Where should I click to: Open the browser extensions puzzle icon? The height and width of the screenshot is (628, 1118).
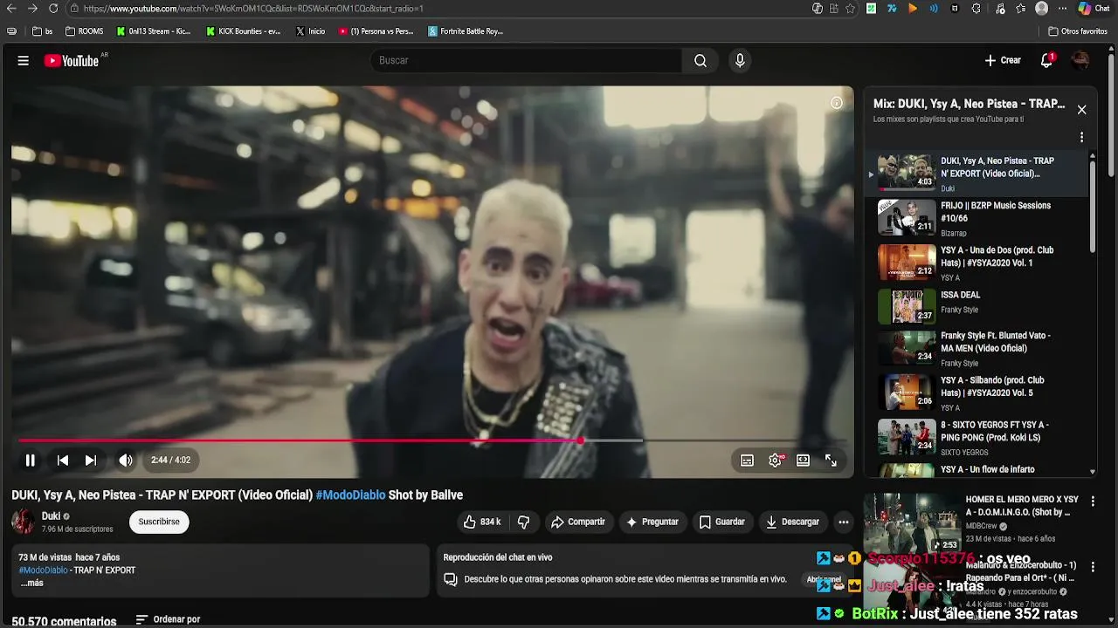click(x=977, y=9)
